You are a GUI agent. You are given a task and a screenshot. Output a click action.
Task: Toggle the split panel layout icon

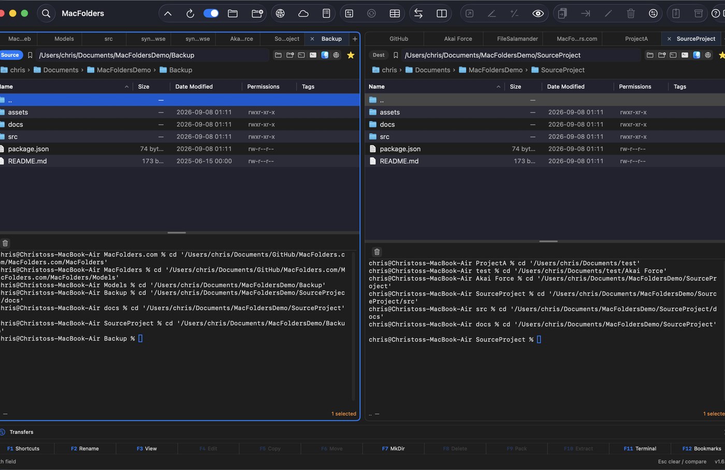coord(442,13)
